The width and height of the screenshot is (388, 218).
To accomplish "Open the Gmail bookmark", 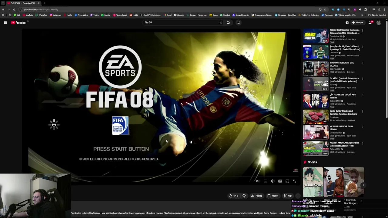I will pyautogui.click(x=167, y=15).
